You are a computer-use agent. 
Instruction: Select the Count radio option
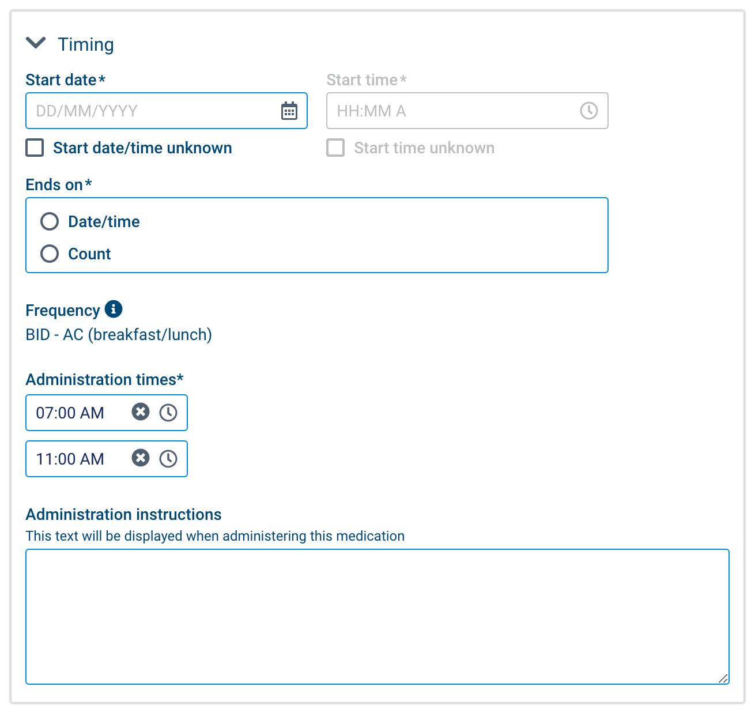50,254
